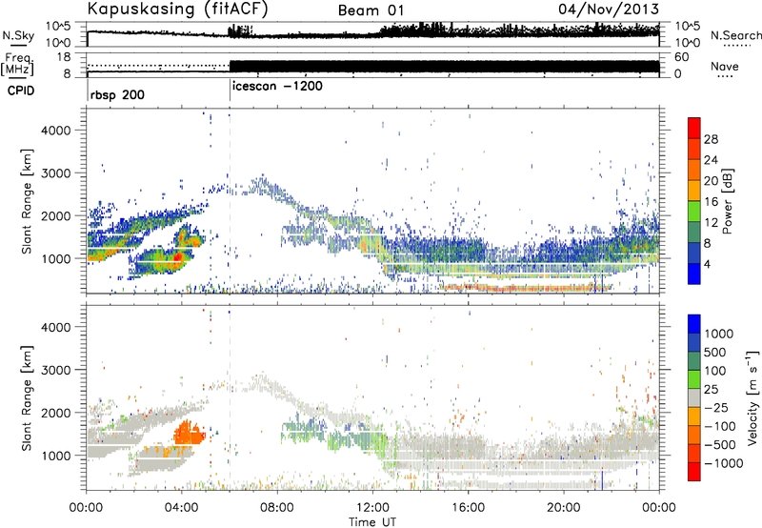This screenshot has width=762, height=528.
Task: Click the '16:00' time axis label
Action: point(468,507)
